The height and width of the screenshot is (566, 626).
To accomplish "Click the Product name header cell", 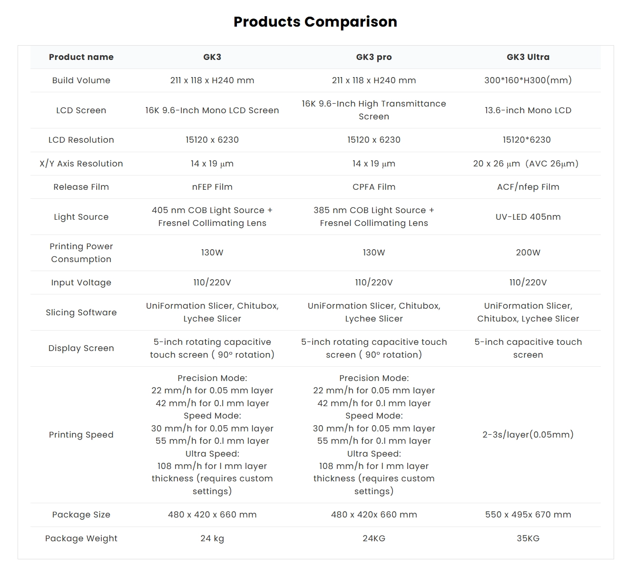I will pyautogui.click(x=81, y=57).
